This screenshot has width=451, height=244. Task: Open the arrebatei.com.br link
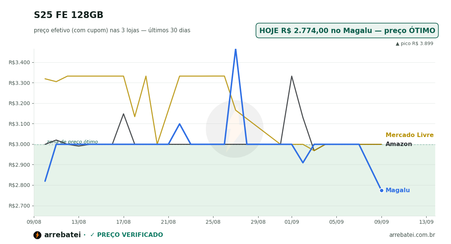pyautogui.click(x=412, y=235)
